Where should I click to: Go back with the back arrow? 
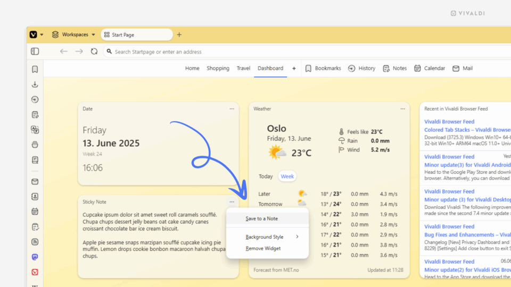point(63,52)
